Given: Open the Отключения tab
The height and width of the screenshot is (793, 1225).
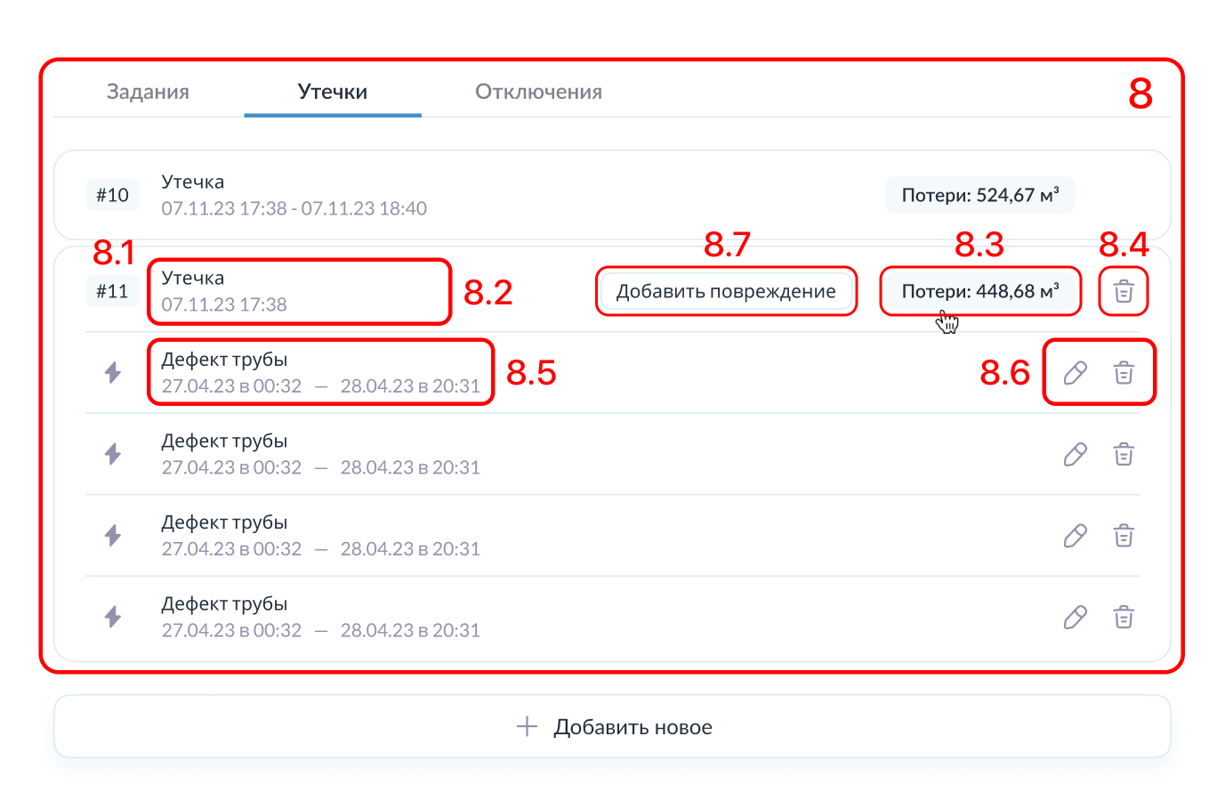Looking at the screenshot, I should coord(538,92).
